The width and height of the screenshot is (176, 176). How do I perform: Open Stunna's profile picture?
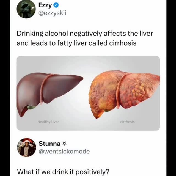coord(26,147)
